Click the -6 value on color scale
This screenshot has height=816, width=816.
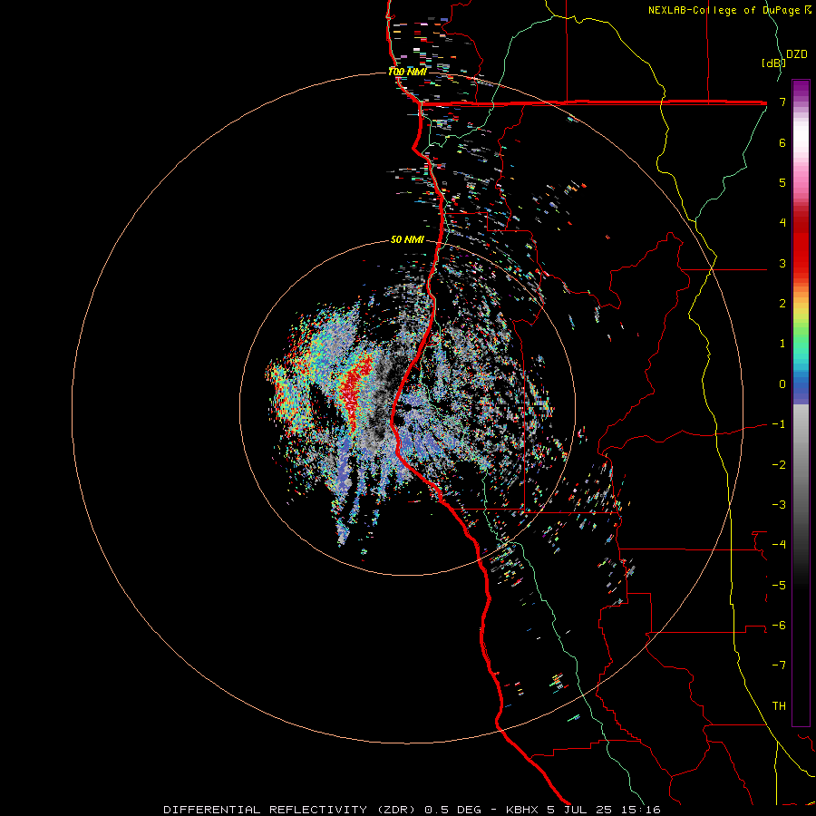pos(779,626)
